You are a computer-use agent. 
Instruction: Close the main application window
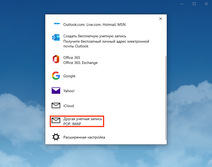coord(206,4)
